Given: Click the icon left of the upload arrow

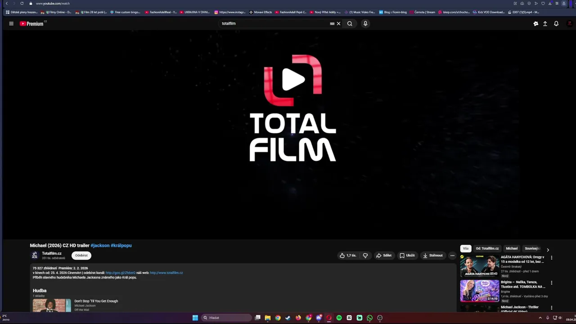Looking at the screenshot, I should tap(535, 23).
